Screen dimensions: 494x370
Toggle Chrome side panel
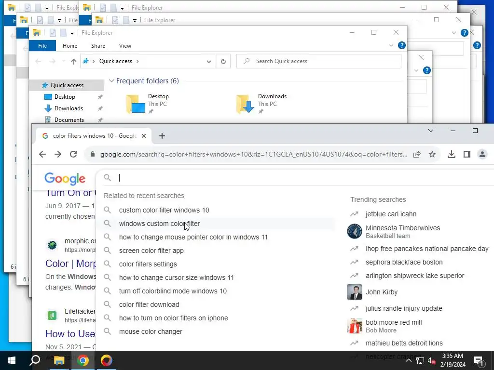[x=467, y=154]
